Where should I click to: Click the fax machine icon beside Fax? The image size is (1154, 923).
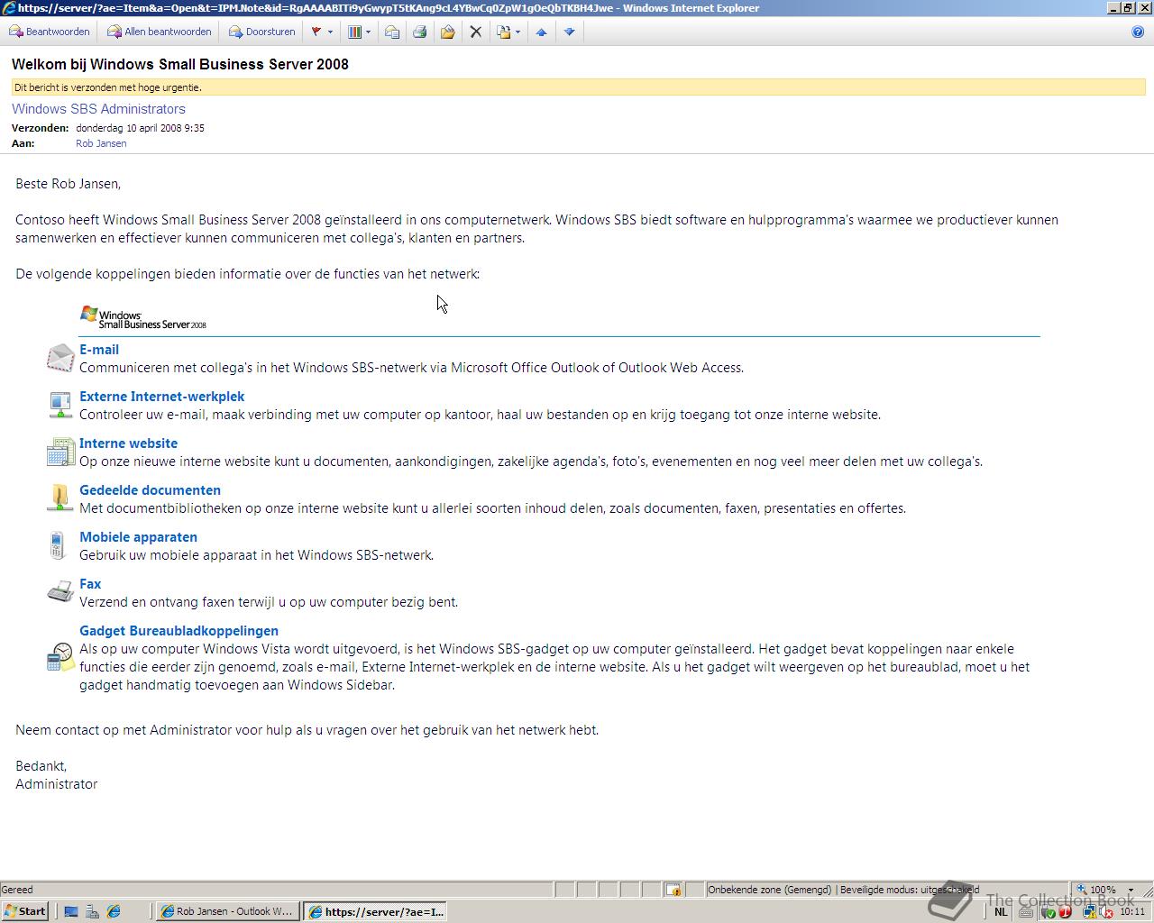pos(60,591)
